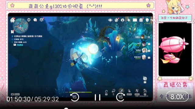Open the backpack inventory icon
Viewport: 195px width, 109px height.
coord(141,20)
